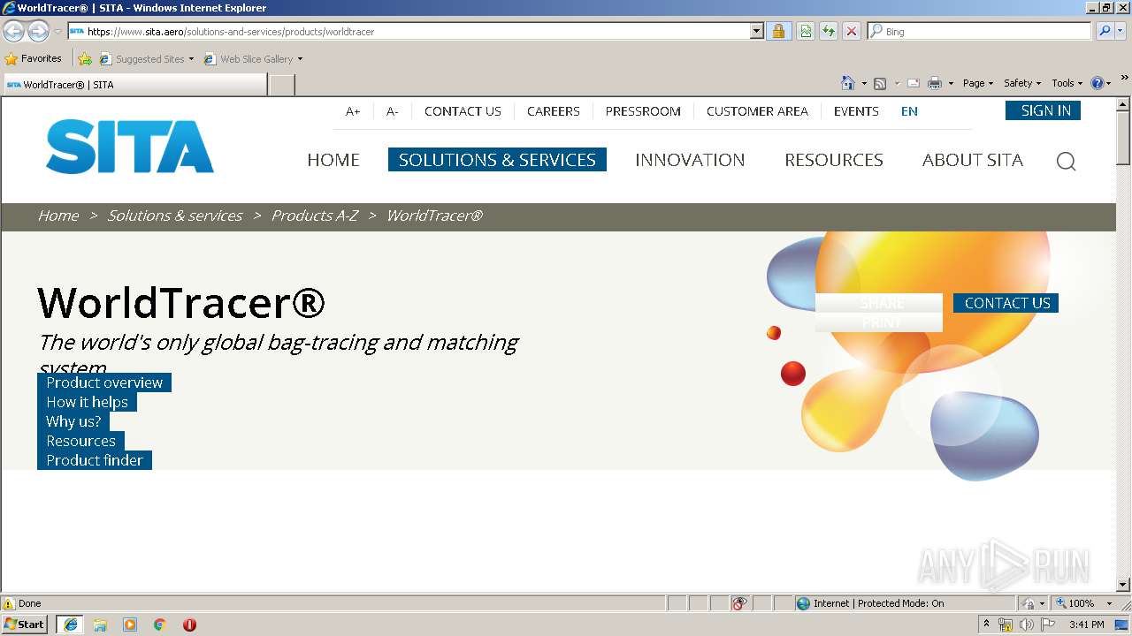Click the SIGN IN button
The image size is (1132, 636).
coord(1043,110)
